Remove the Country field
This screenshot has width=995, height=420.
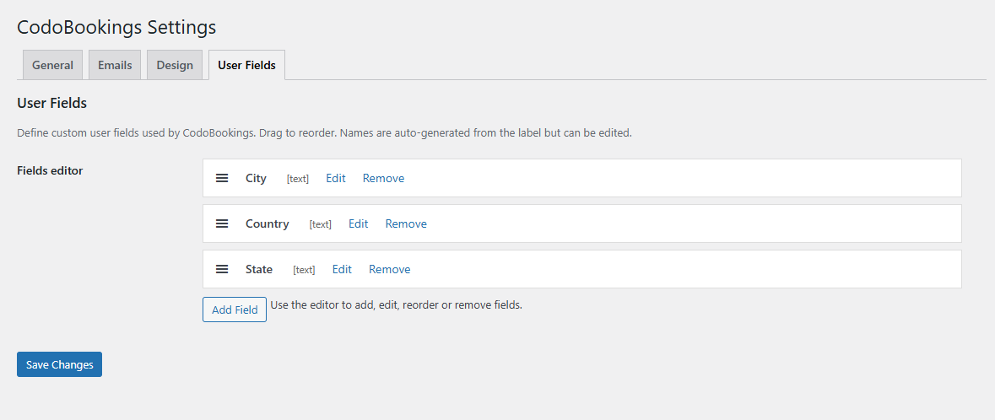(x=406, y=224)
